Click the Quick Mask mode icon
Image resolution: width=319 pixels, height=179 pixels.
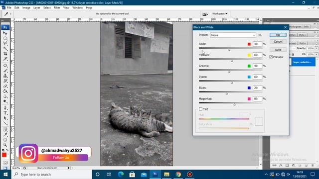pyautogui.click(x=5, y=163)
